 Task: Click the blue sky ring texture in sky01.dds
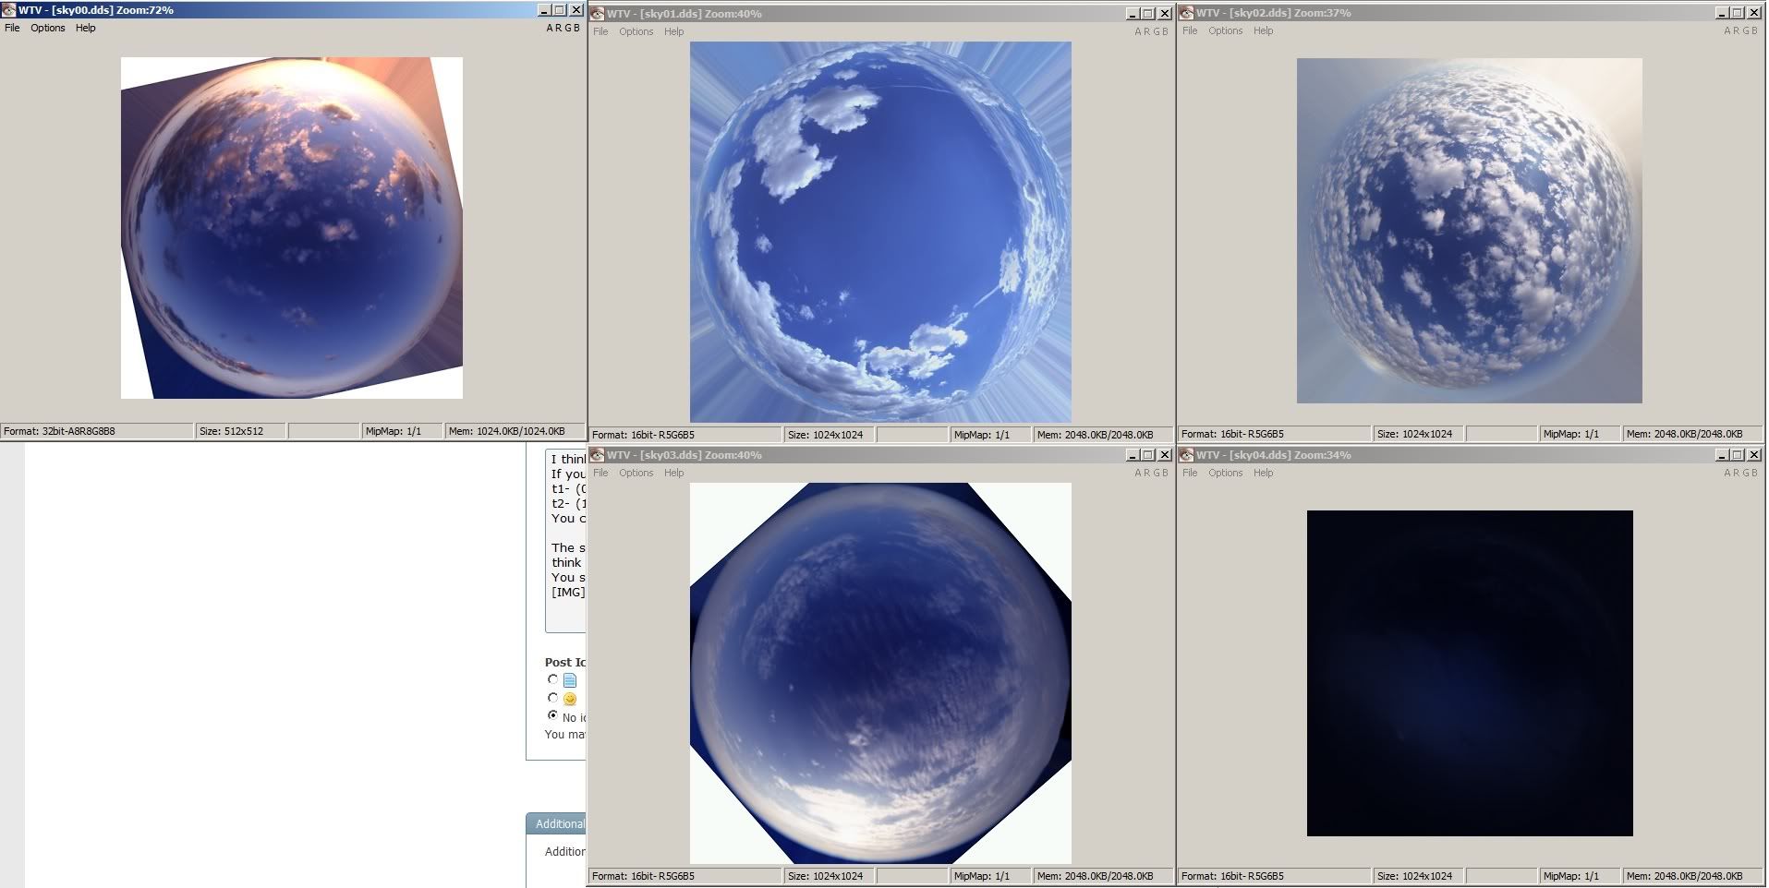tap(880, 232)
